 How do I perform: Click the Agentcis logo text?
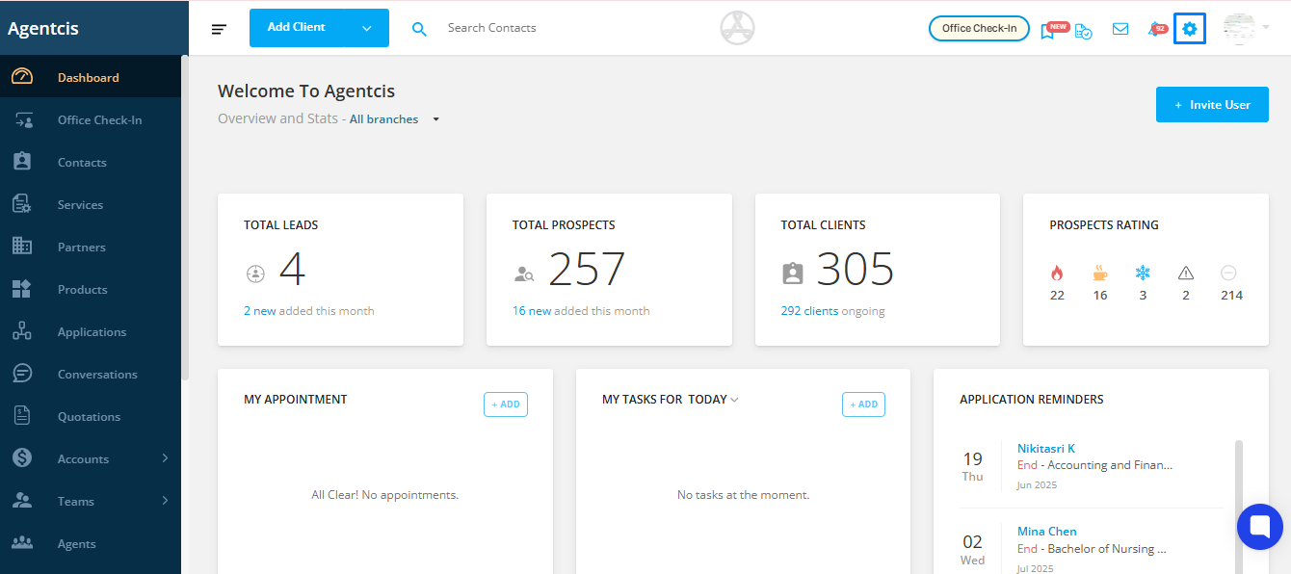pyautogui.click(x=43, y=29)
